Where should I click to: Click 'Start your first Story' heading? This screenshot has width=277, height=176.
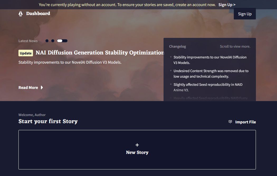48,121
